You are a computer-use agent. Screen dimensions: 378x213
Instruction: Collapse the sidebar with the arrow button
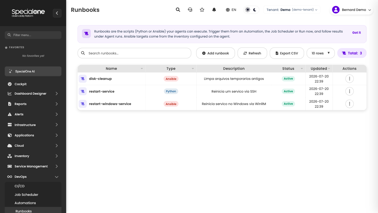pyautogui.click(x=57, y=13)
